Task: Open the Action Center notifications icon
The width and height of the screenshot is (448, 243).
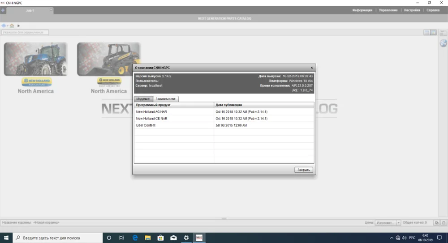Action: tap(439, 238)
